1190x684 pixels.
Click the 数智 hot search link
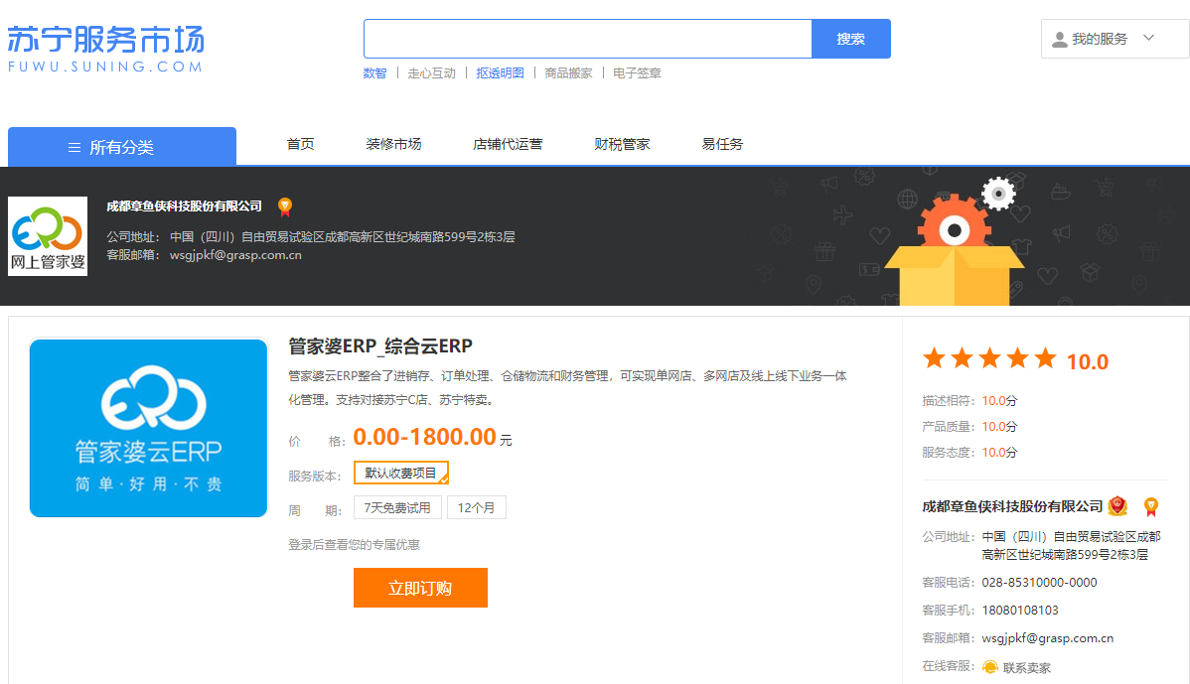tap(374, 72)
